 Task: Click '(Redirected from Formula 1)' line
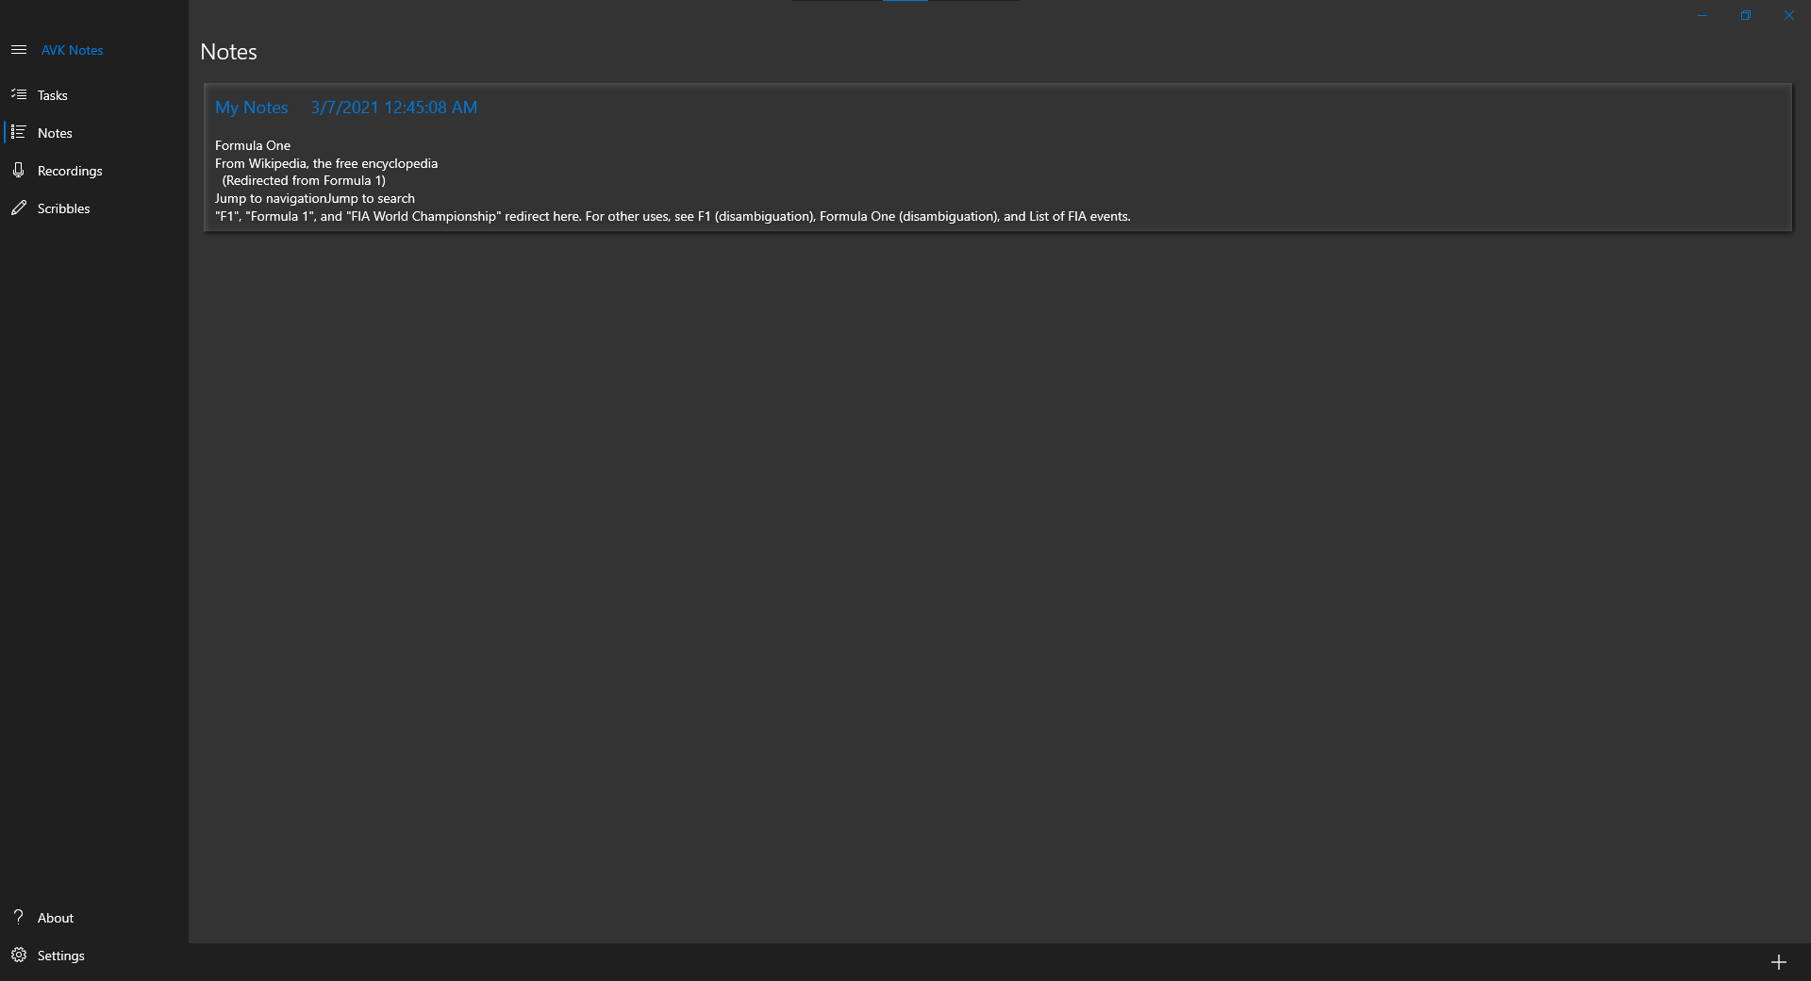304,180
